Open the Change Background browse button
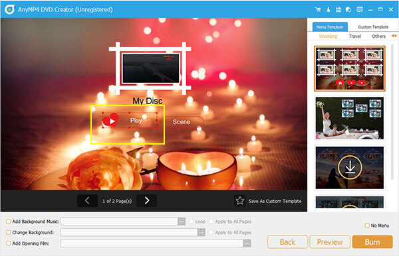 coord(201,232)
